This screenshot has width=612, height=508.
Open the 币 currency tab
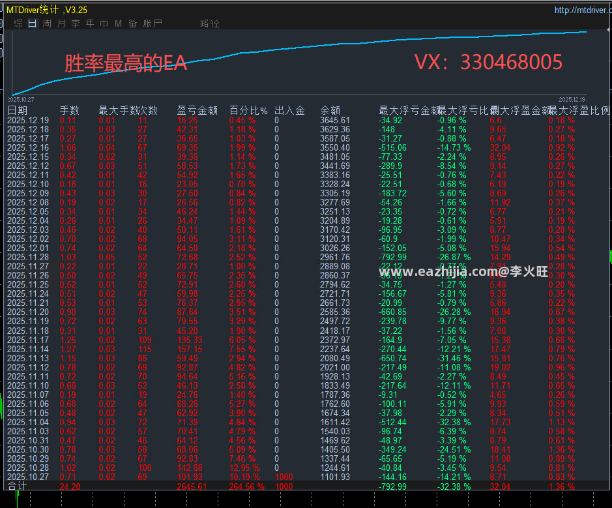click(104, 23)
